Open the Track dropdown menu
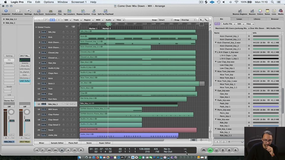 point(77,20)
